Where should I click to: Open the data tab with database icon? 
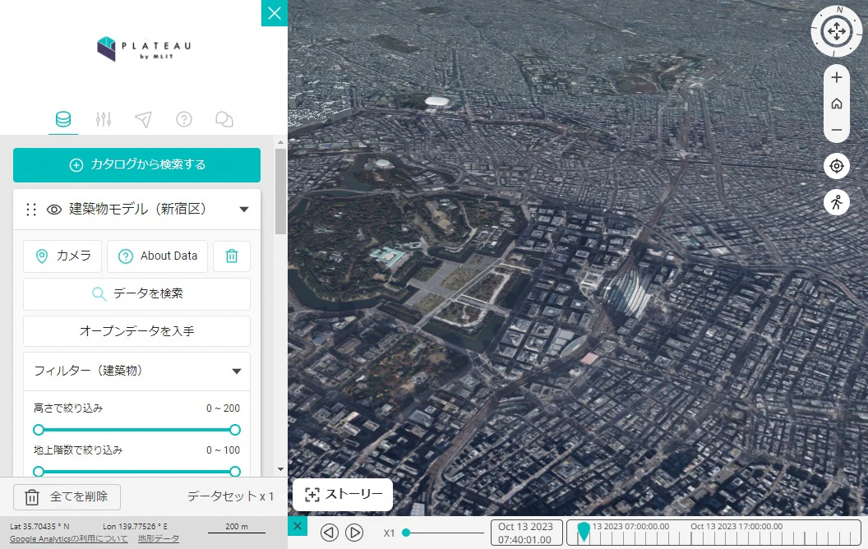coord(63,119)
